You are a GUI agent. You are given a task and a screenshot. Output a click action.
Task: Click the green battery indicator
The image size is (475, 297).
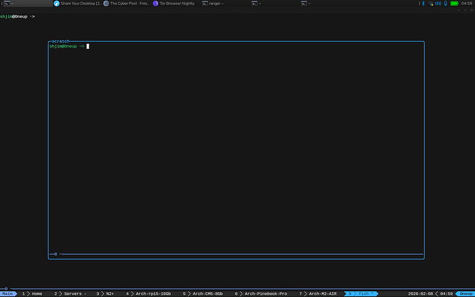coord(454,3)
